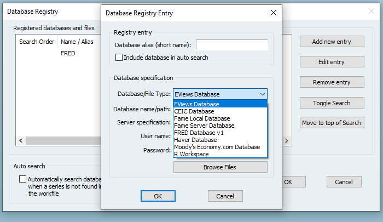Click the Database alias input field
This screenshot has width=383, height=222.
tap(231, 45)
